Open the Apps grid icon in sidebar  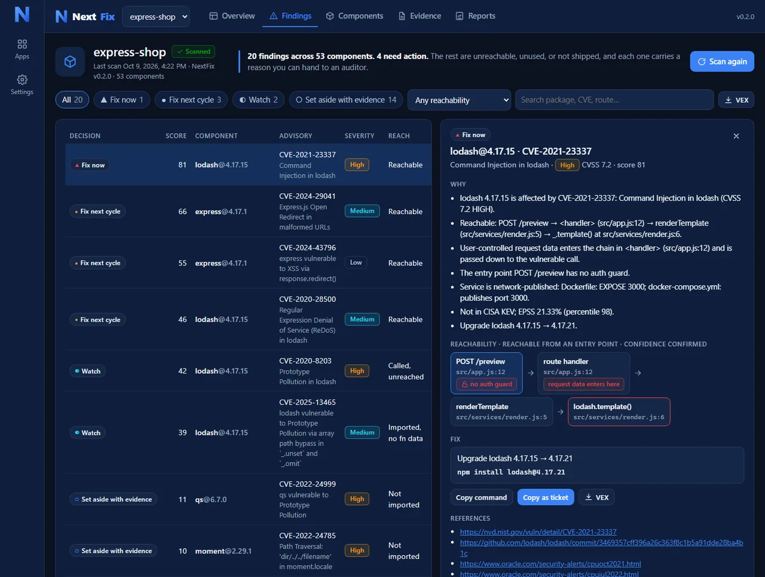coord(22,49)
